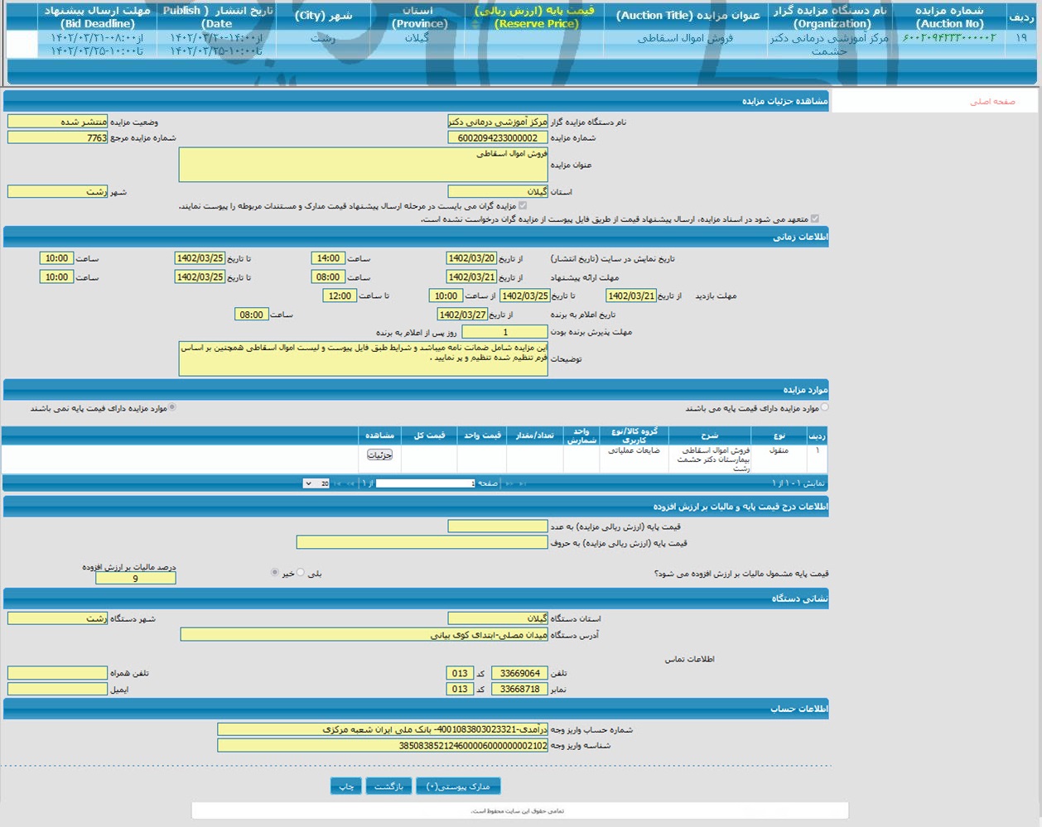This screenshot has width=1042, height=827.
Task: Choose 'خیر' radio for value added tax
Action: [275, 572]
